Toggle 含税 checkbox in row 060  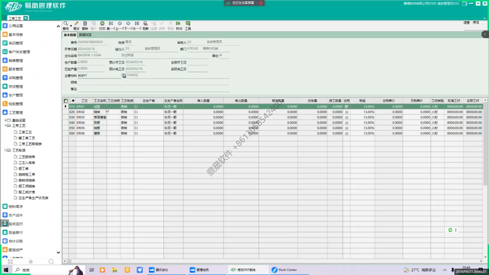(x=346, y=133)
